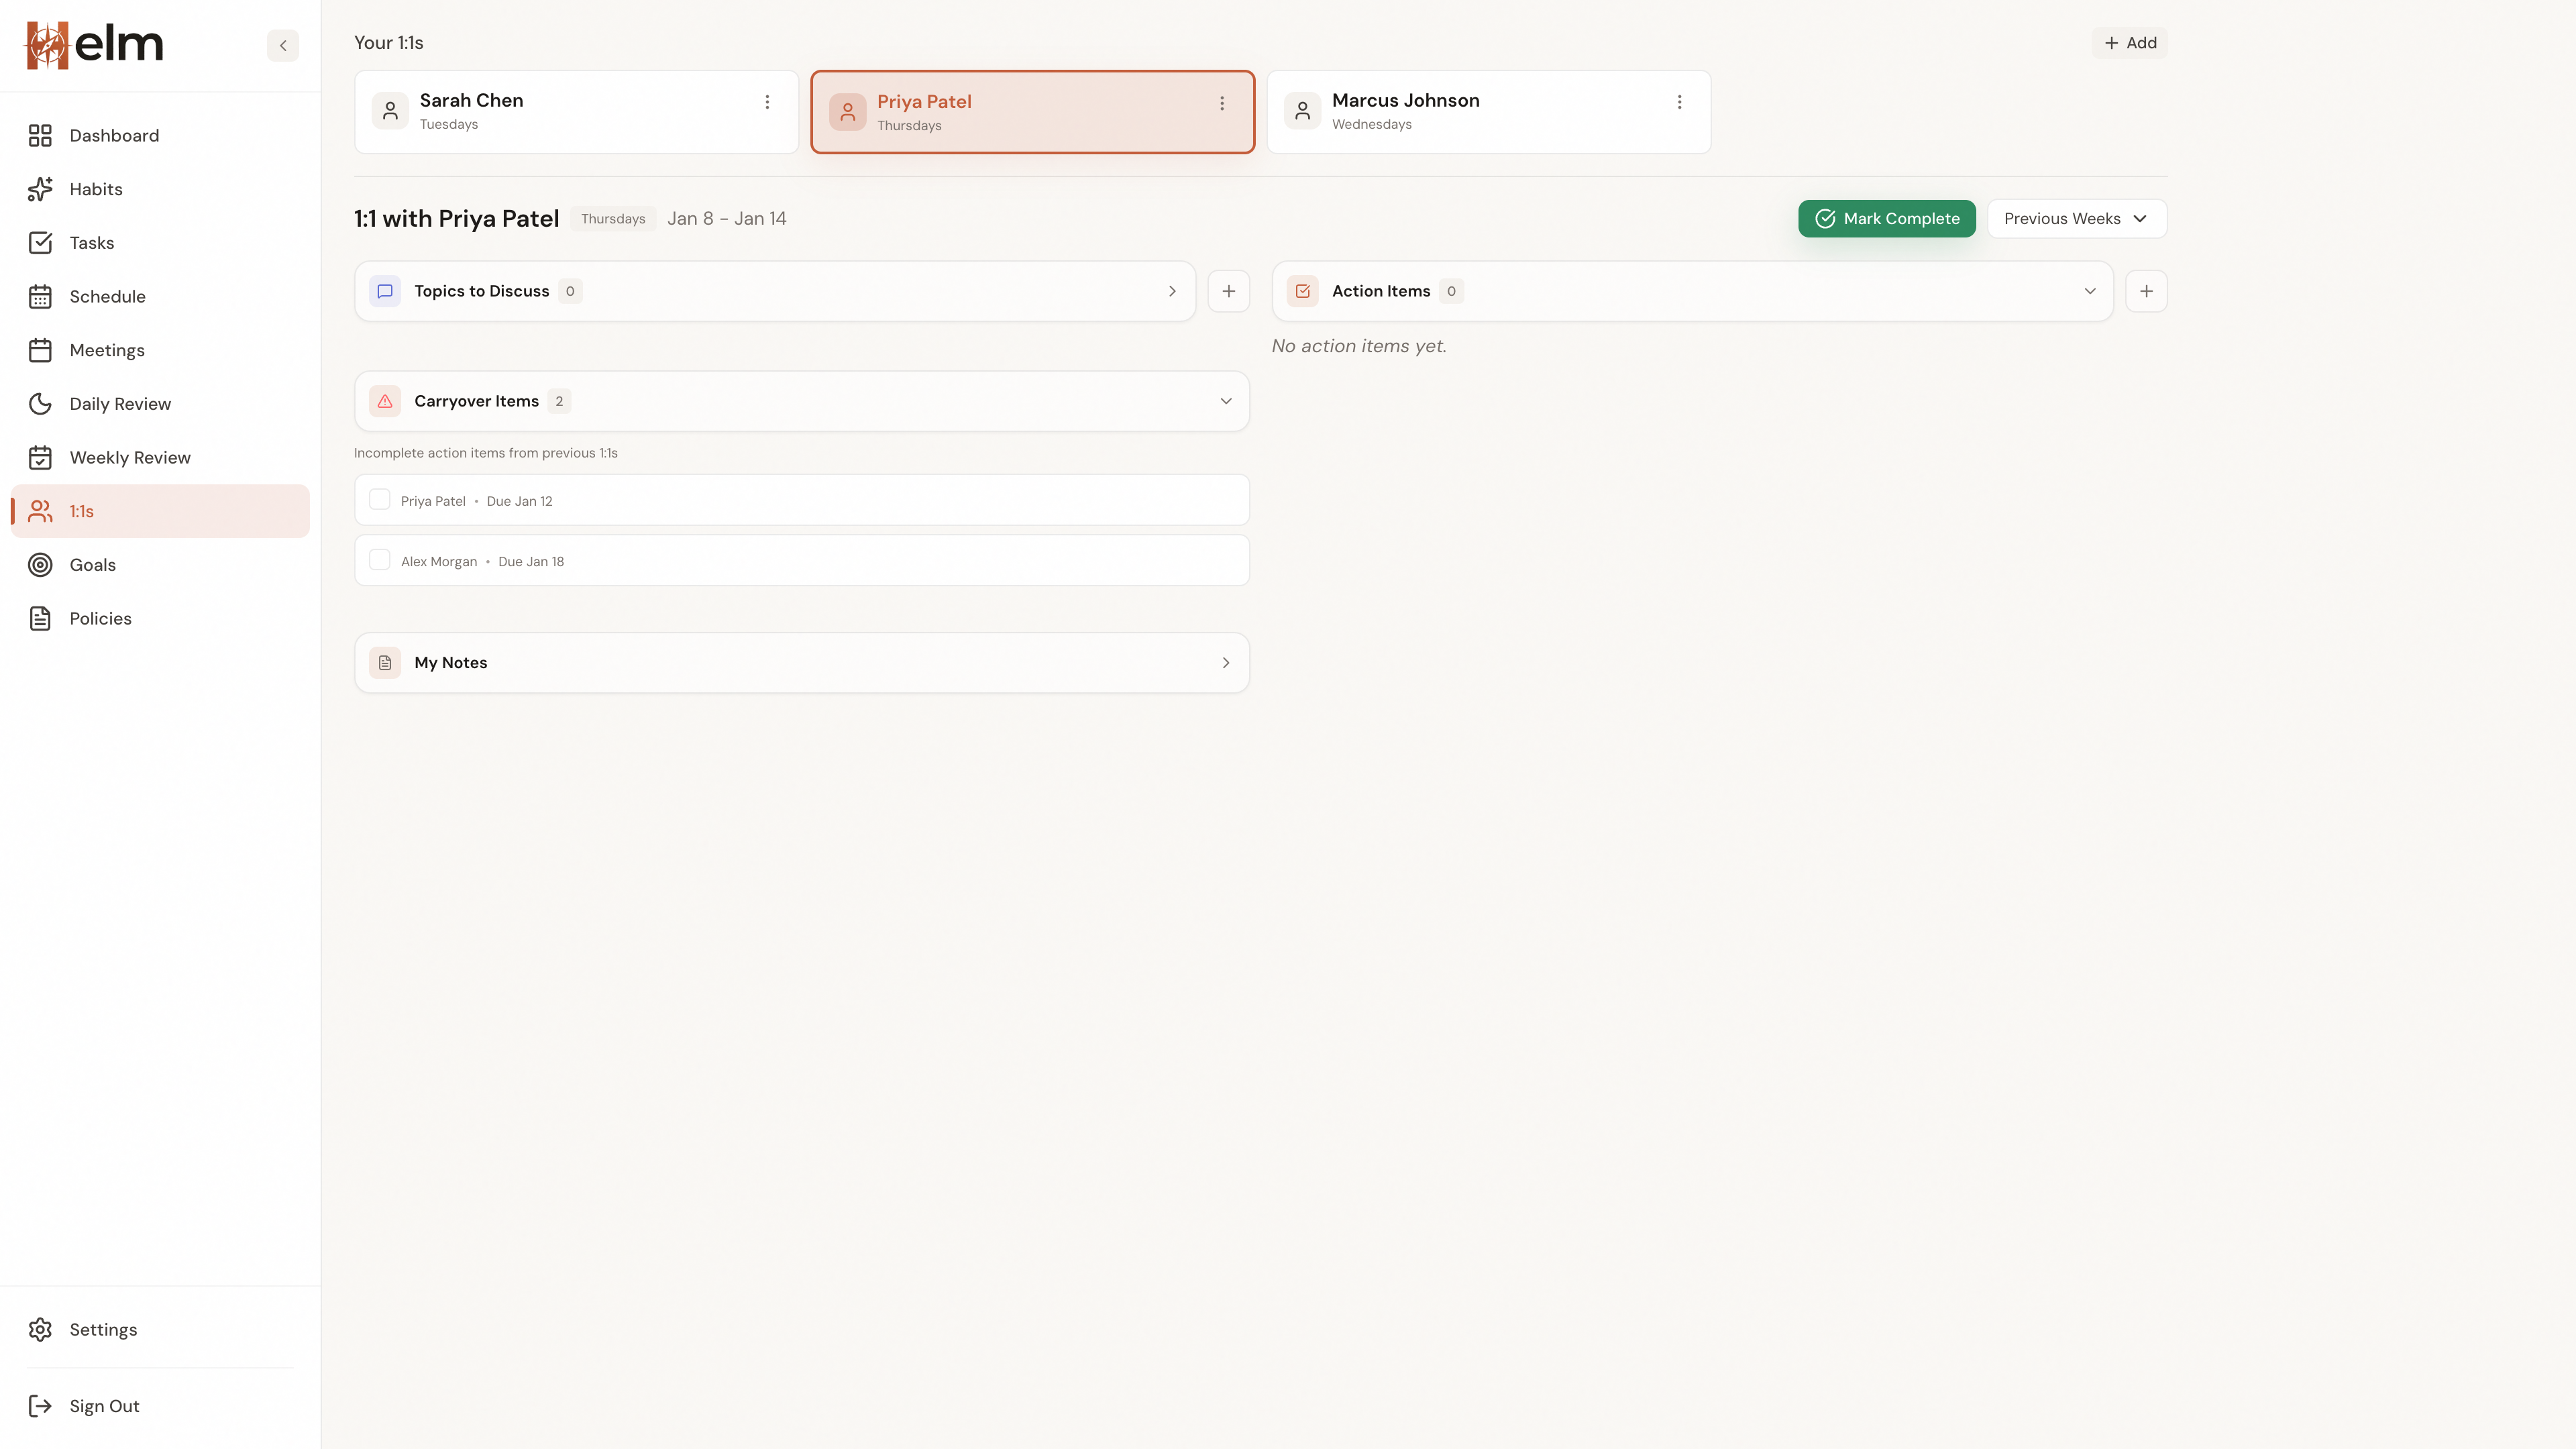Open the Meetings panel

coord(106,350)
